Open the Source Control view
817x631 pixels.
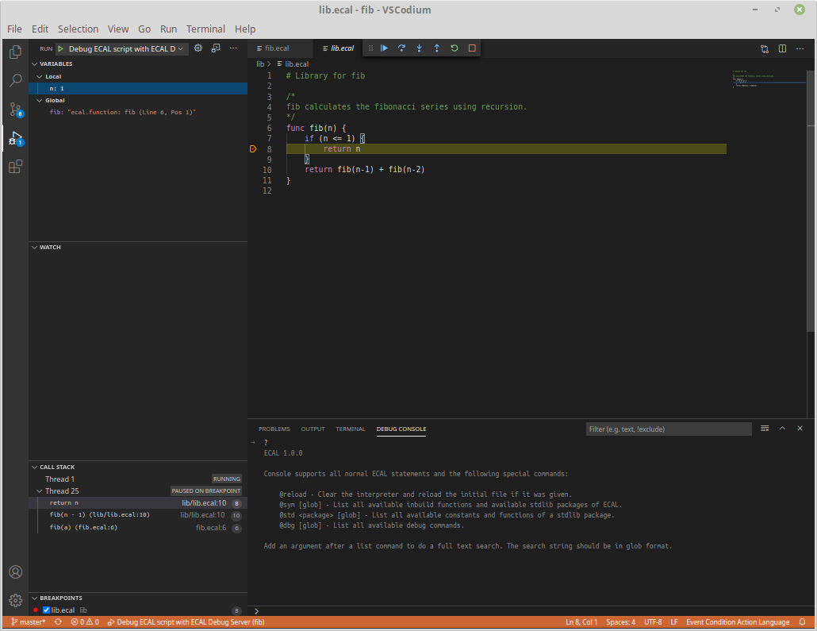click(15, 109)
